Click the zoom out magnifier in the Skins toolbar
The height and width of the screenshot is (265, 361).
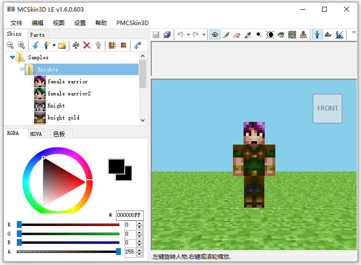tap(10, 45)
